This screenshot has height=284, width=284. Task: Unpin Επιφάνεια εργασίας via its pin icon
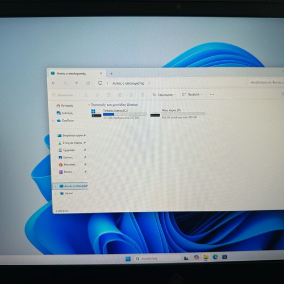[85, 135]
